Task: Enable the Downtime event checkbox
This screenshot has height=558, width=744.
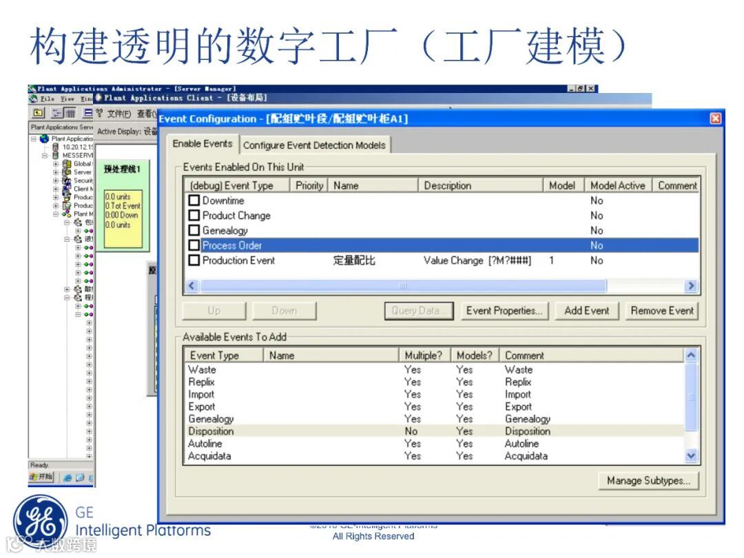Action: [x=194, y=200]
